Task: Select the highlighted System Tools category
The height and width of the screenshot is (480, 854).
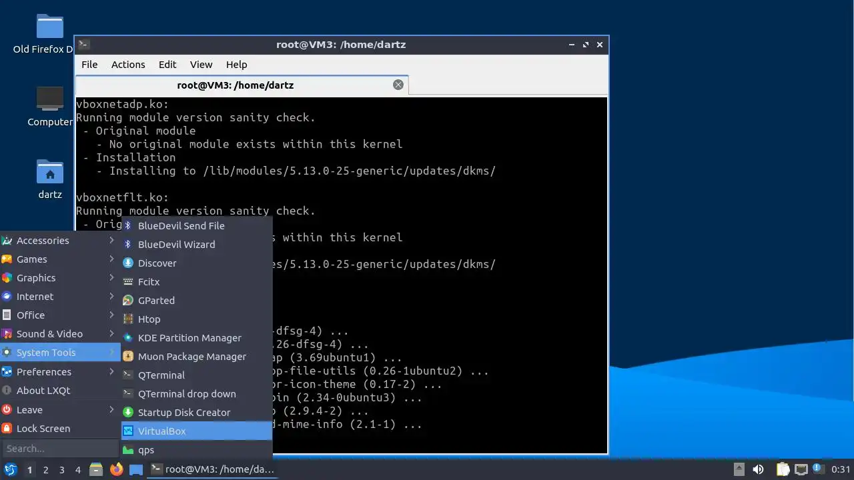Action: pos(60,353)
